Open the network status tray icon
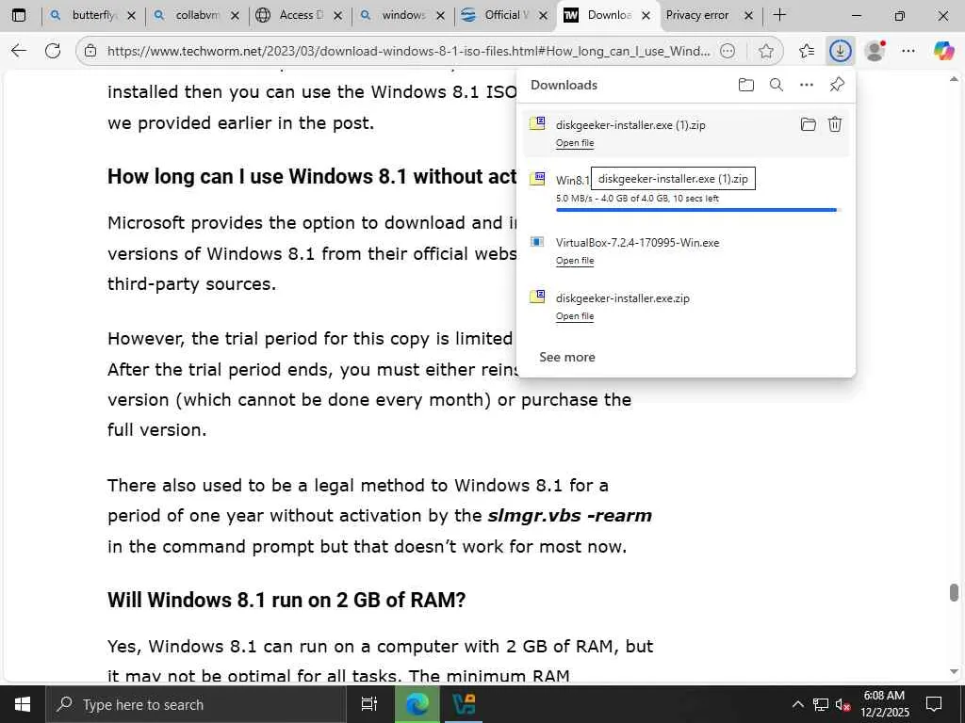 coord(821,704)
